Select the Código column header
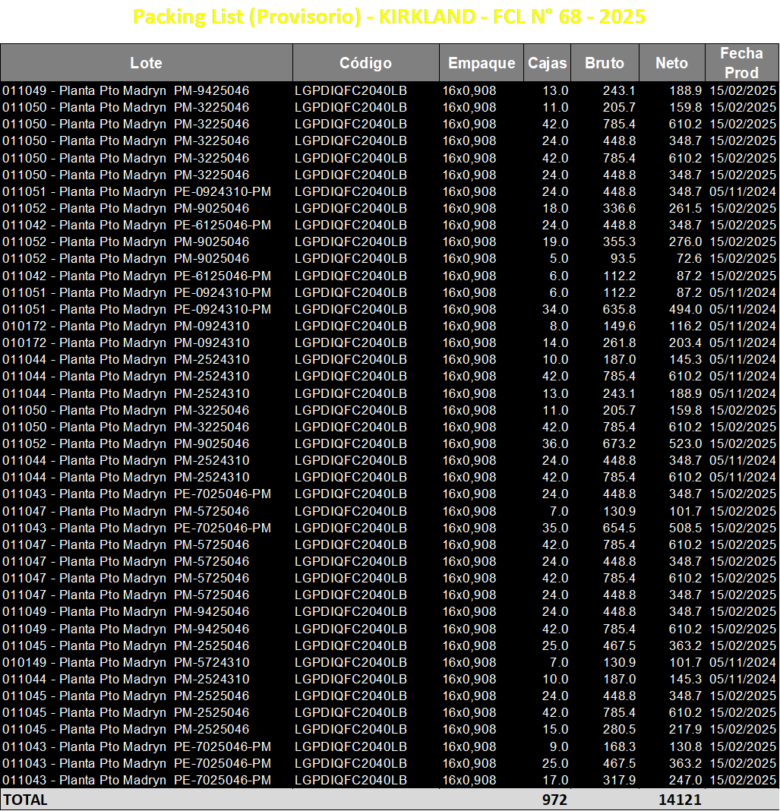Image resolution: width=780 pixels, height=811 pixels. (x=365, y=63)
